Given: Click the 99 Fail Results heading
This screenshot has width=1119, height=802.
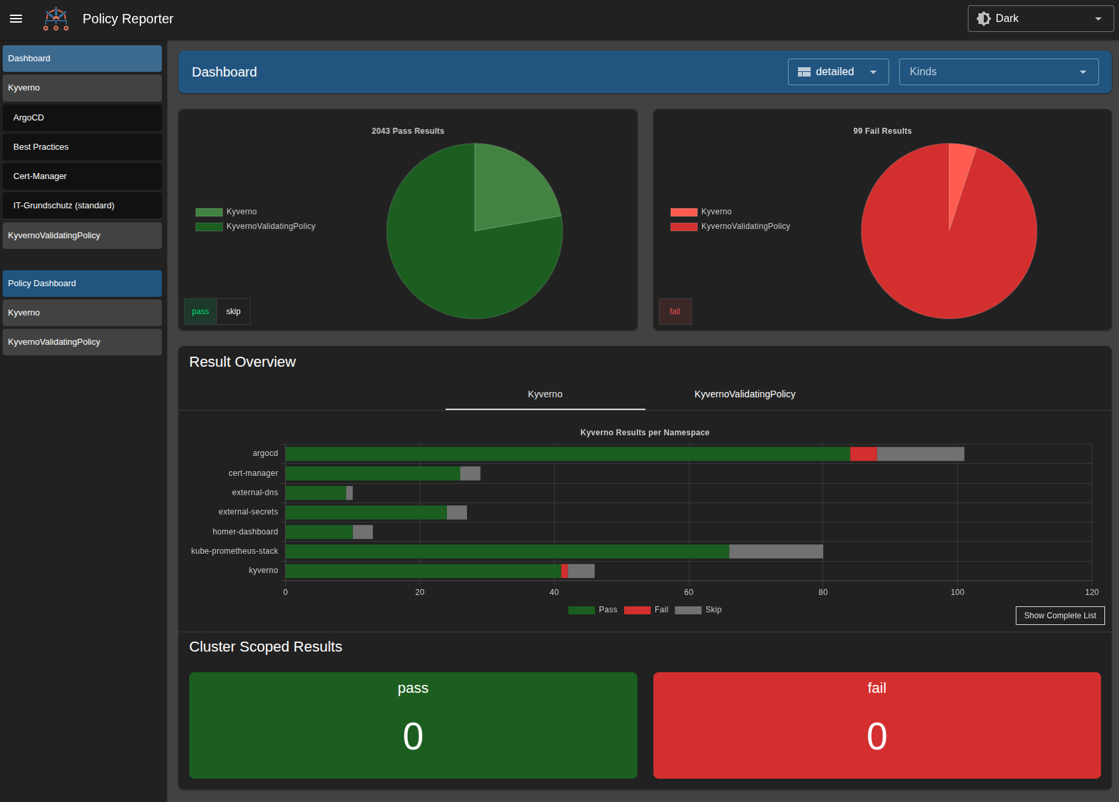Looking at the screenshot, I should pyautogui.click(x=883, y=131).
